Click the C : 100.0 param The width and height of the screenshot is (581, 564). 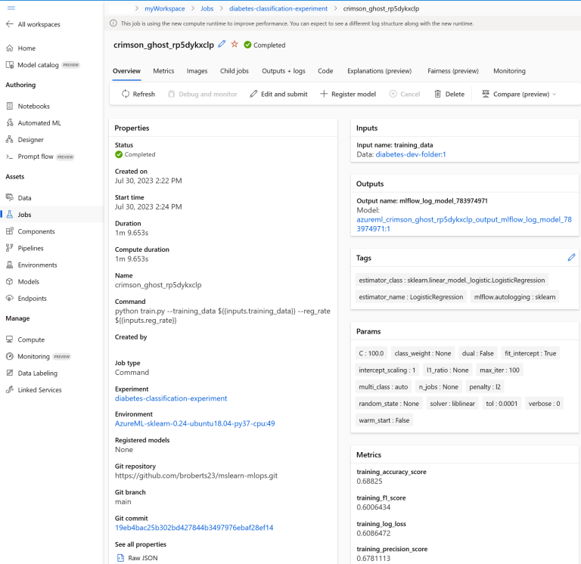pyautogui.click(x=371, y=353)
